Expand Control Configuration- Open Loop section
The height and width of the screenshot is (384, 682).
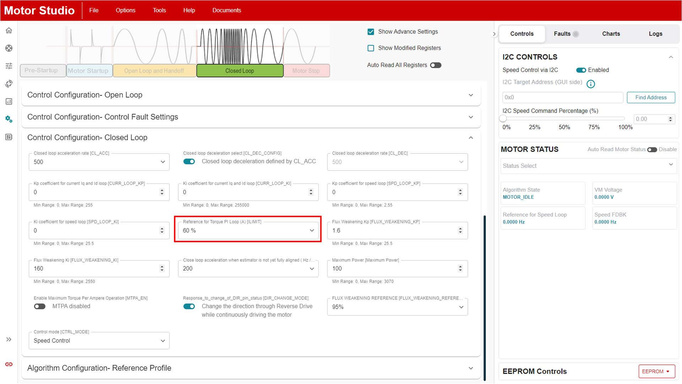(x=251, y=95)
